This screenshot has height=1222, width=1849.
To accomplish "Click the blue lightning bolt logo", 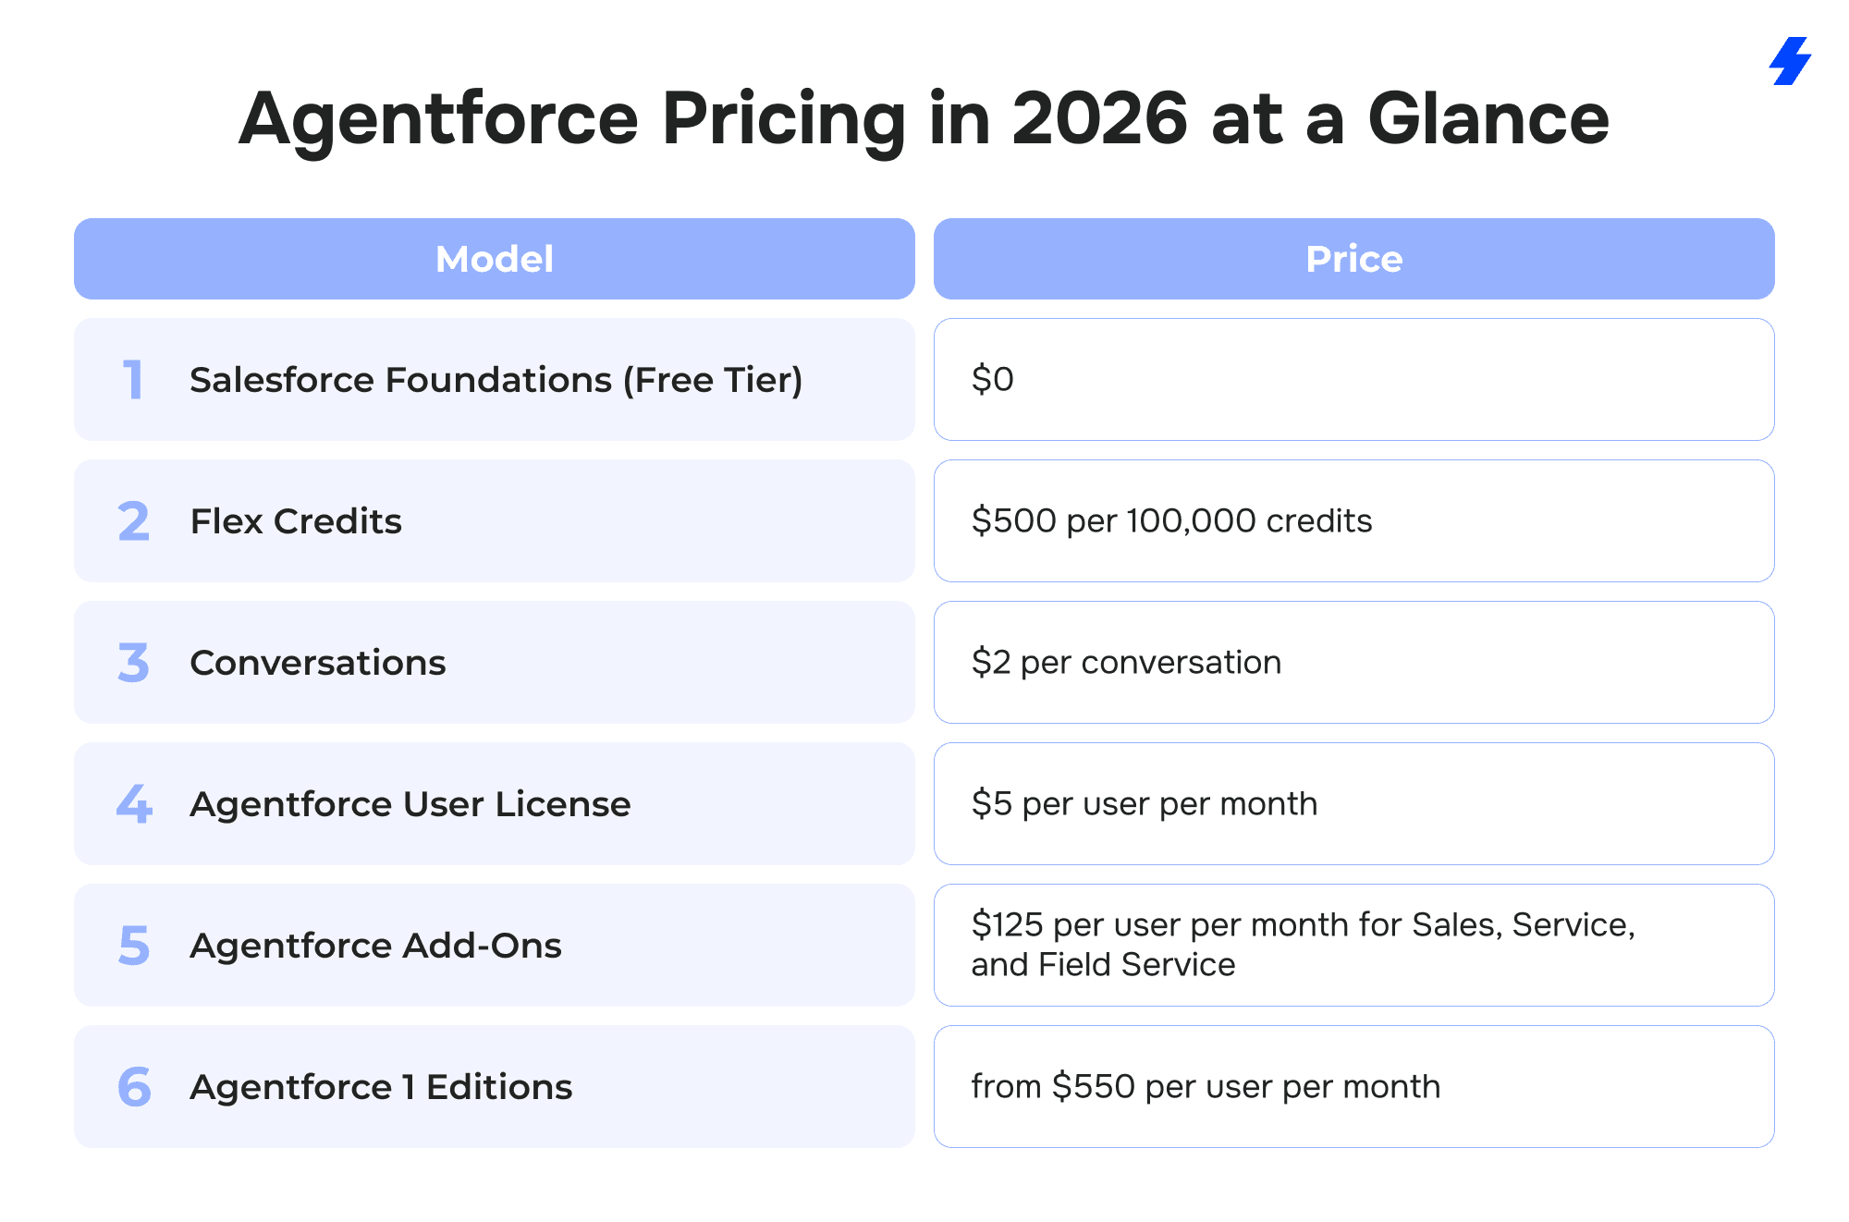I will click(1790, 61).
